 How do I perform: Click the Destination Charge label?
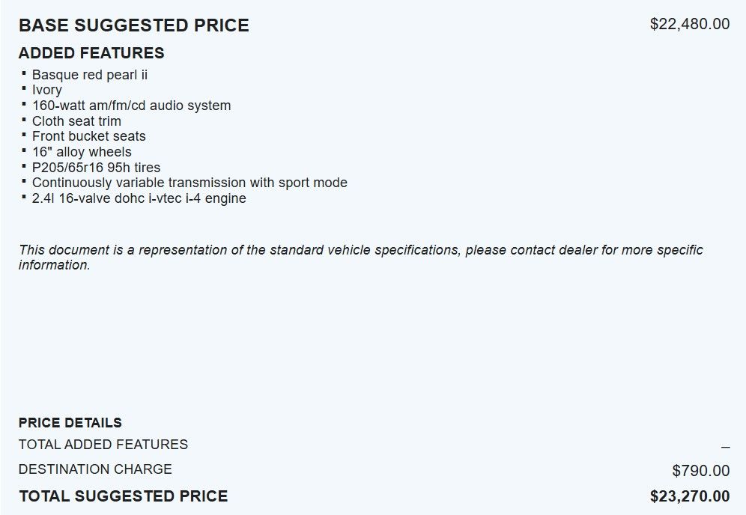pyautogui.click(x=95, y=469)
